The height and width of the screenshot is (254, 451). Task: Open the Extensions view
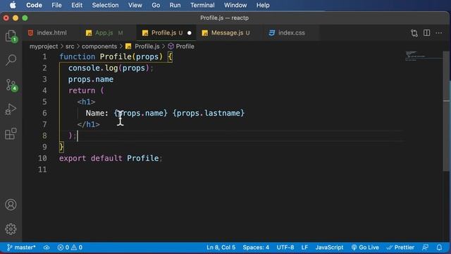click(11, 134)
